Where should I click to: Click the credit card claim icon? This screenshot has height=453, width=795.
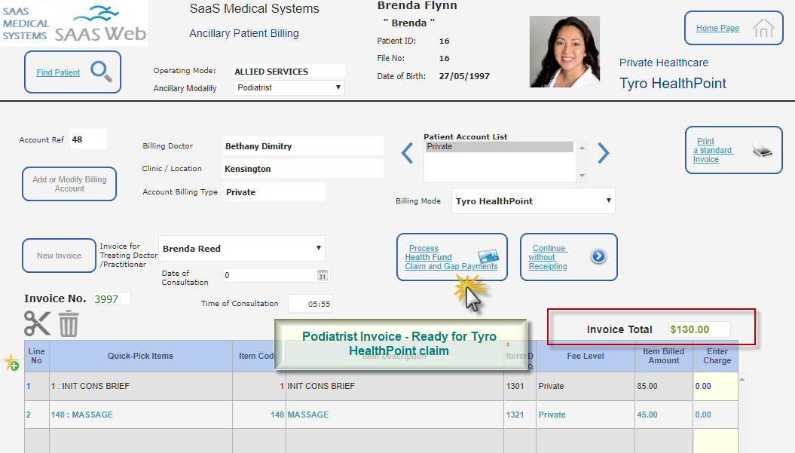point(488,256)
